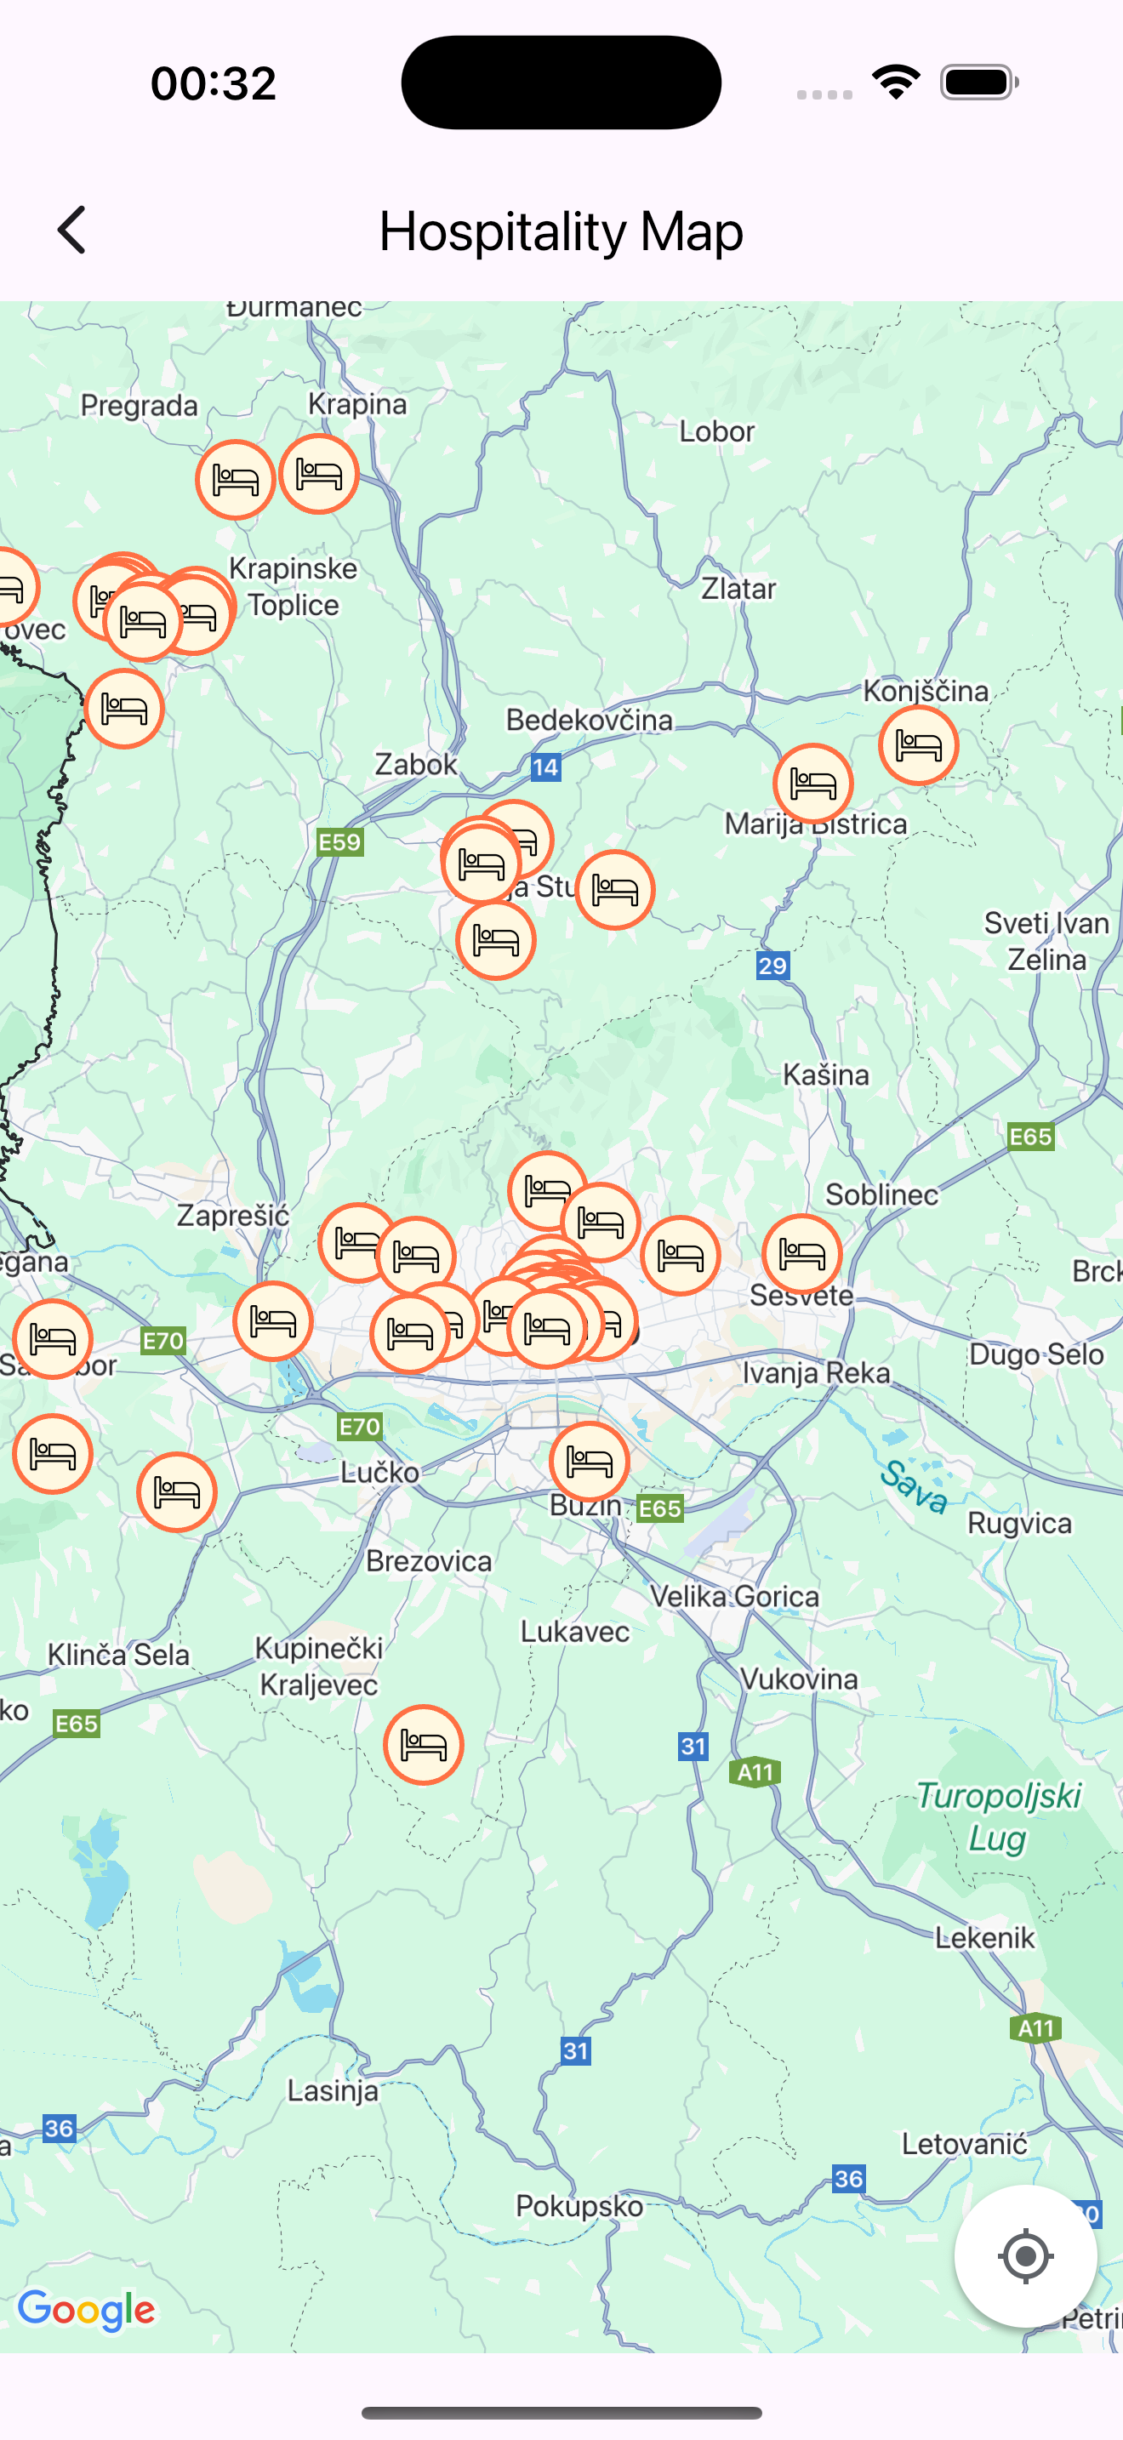Select the bed marker at Sesvete
This screenshot has width=1123, height=2440.
click(x=802, y=1254)
